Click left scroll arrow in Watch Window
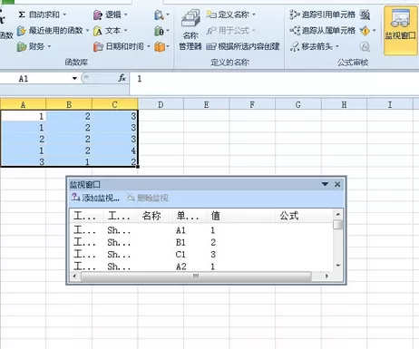 [74, 276]
